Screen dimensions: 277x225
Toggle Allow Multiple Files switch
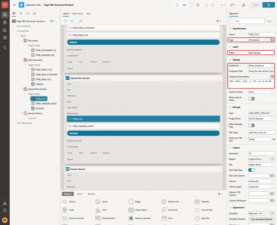click(251, 125)
